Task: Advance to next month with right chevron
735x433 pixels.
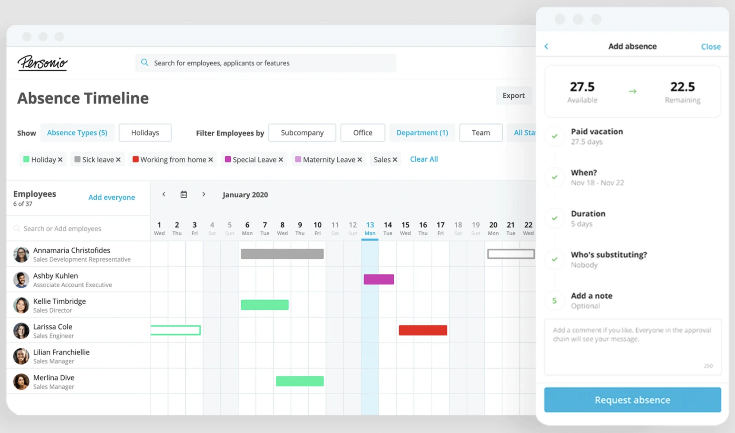Action: click(x=204, y=194)
